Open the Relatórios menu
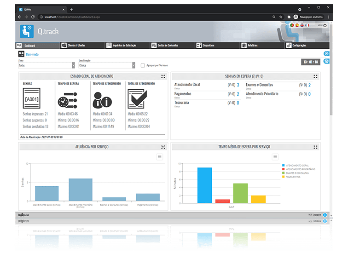The height and width of the screenshot is (253, 348). tap(253, 46)
